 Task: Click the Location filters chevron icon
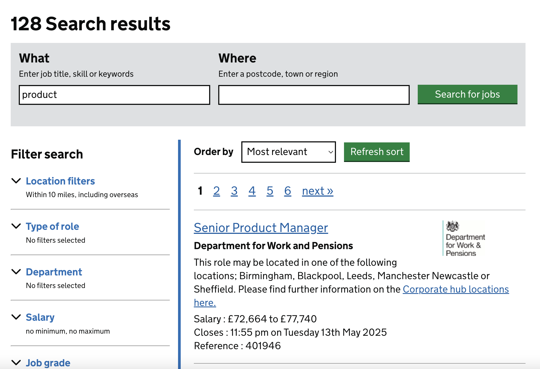(16, 181)
